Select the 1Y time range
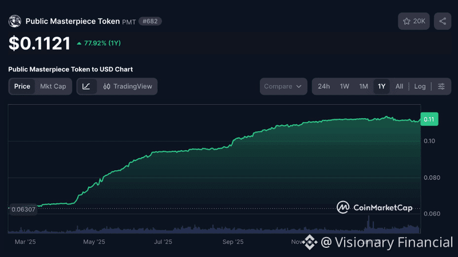Screen dimensions: 458x257 381,86
